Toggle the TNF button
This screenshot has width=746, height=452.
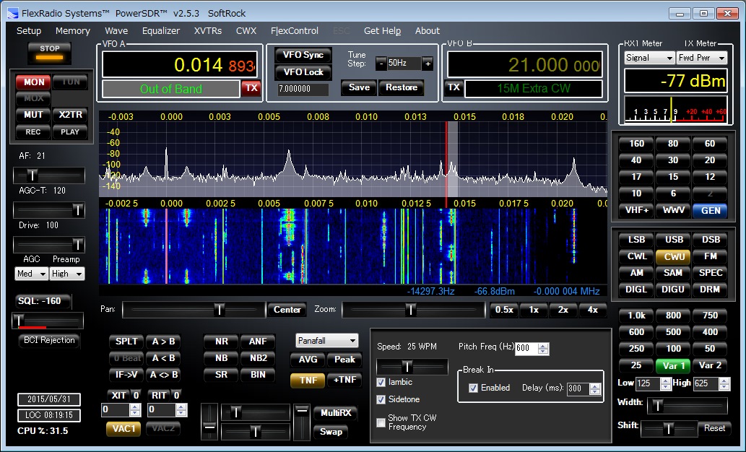point(308,380)
